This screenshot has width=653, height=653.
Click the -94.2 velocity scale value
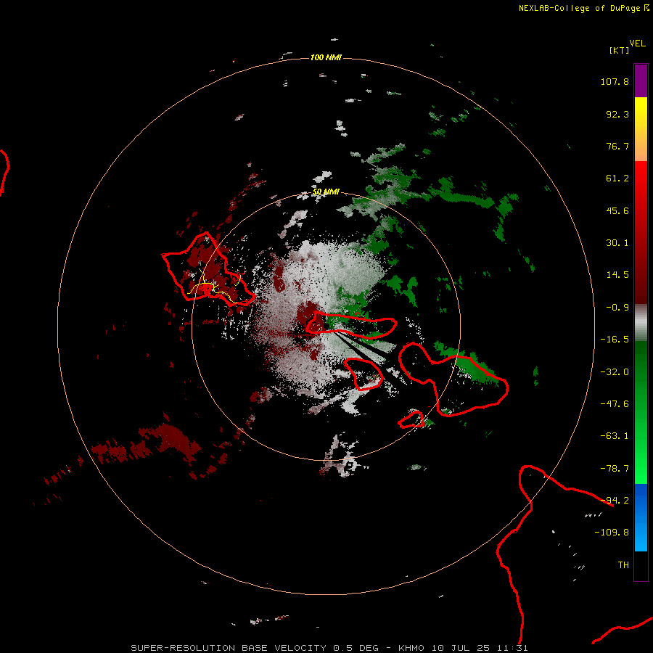[x=615, y=501]
